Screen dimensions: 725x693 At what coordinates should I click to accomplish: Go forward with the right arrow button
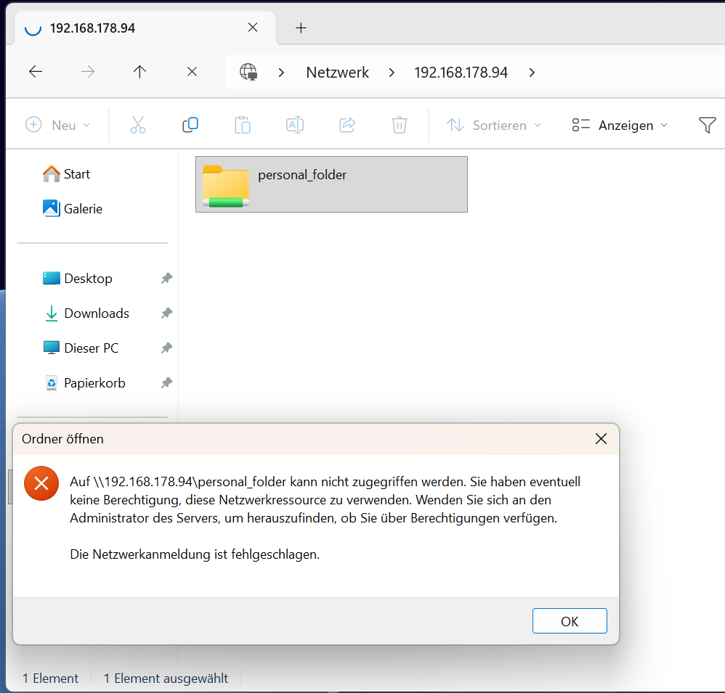(x=87, y=72)
